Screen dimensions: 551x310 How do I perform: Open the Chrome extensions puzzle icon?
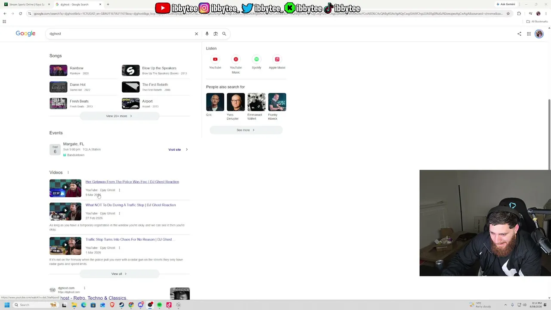[519, 13]
